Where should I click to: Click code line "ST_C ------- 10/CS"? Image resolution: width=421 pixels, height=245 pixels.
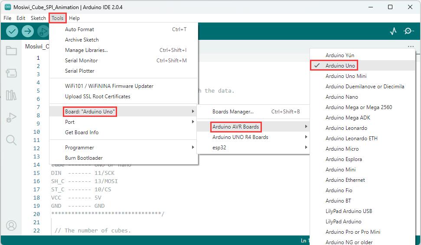81,189
